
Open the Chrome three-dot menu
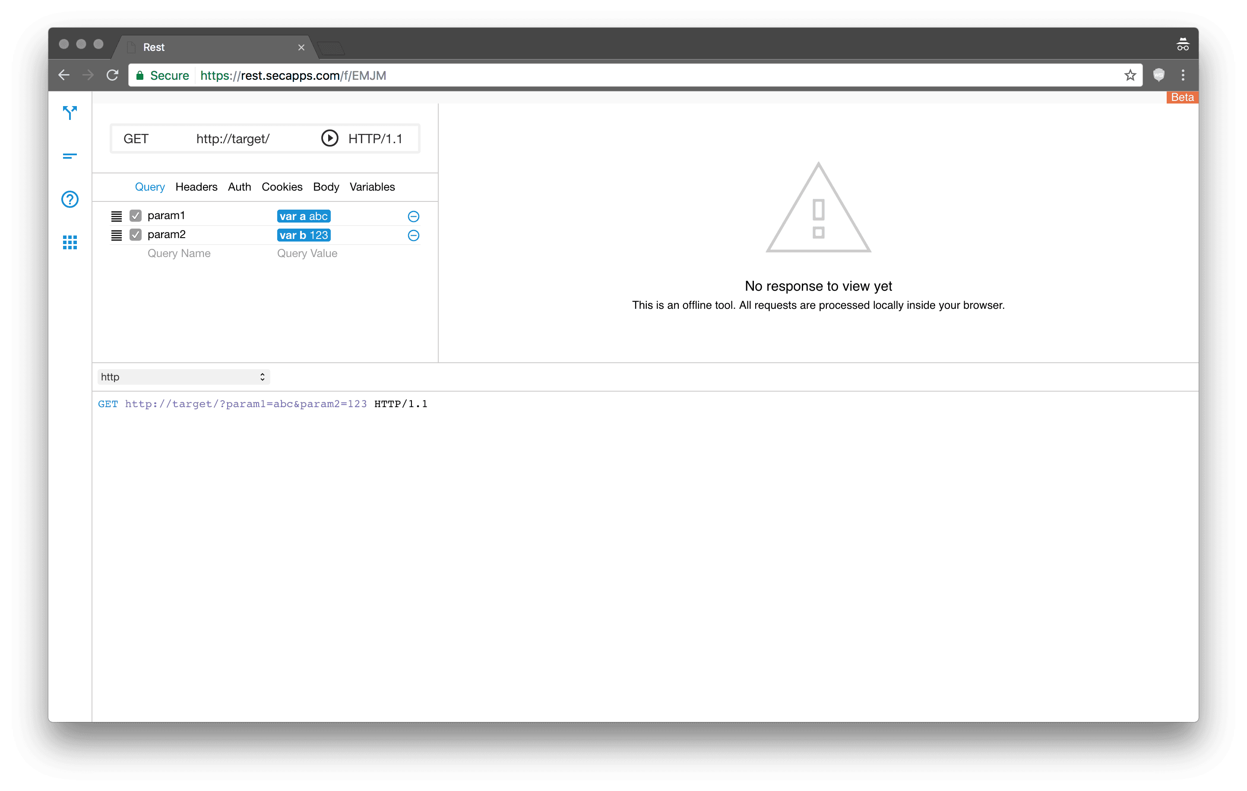point(1183,75)
